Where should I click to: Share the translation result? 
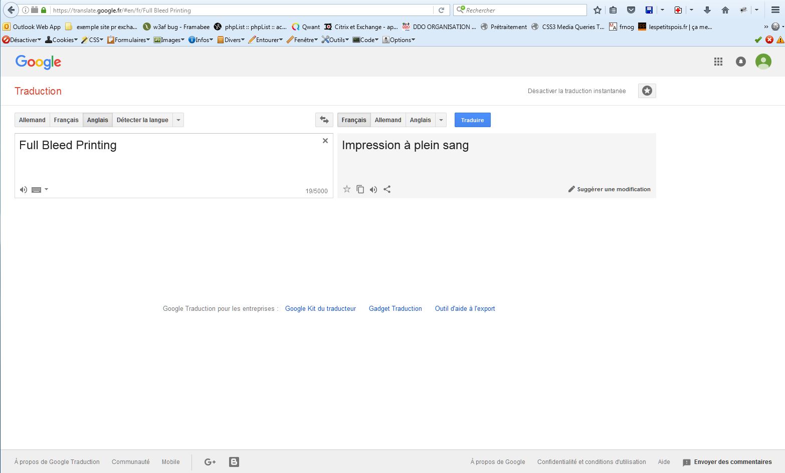pyautogui.click(x=387, y=189)
